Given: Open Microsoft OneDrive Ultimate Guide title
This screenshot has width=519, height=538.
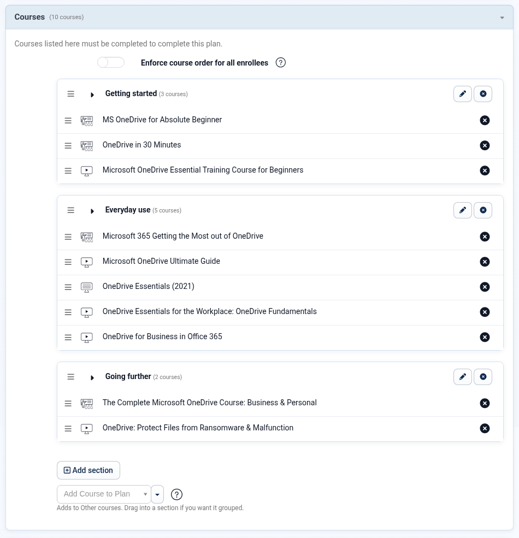Looking at the screenshot, I should (161, 261).
